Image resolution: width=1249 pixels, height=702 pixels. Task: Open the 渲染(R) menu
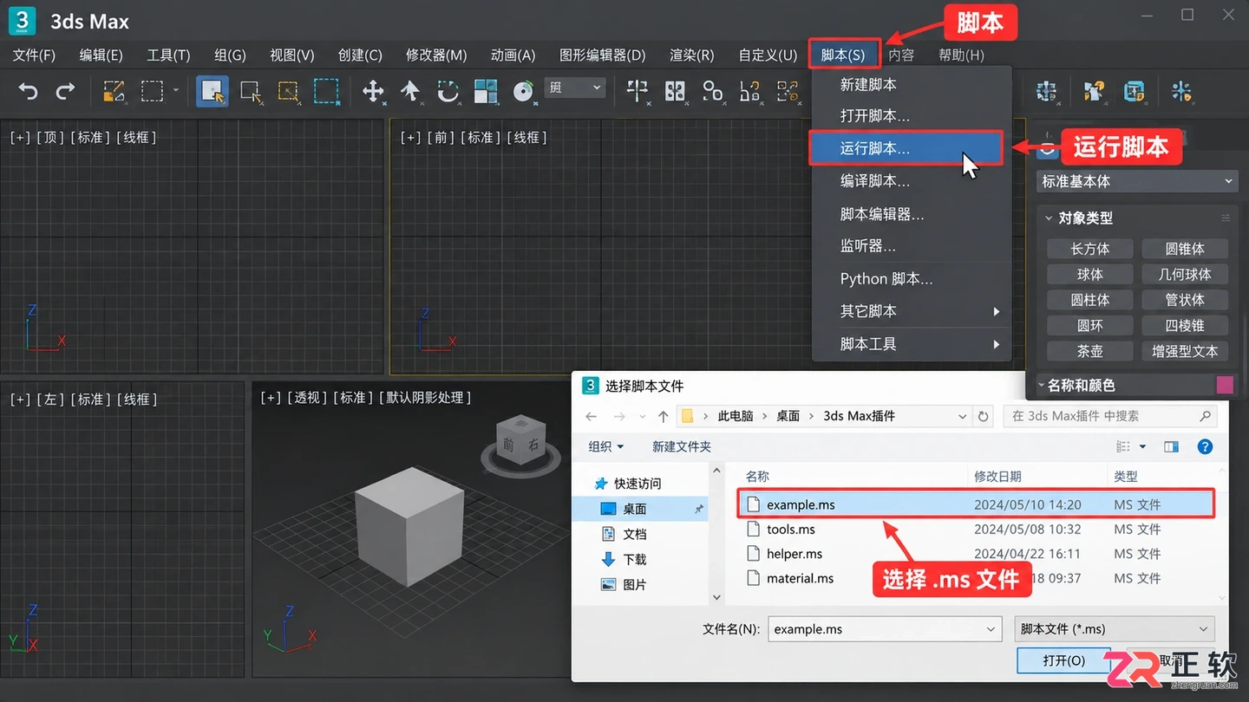click(x=691, y=55)
